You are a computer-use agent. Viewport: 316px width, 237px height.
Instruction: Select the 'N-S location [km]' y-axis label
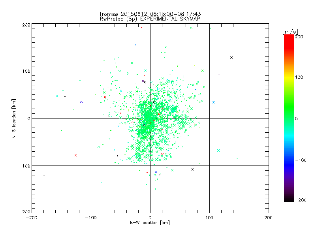point(14,118)
